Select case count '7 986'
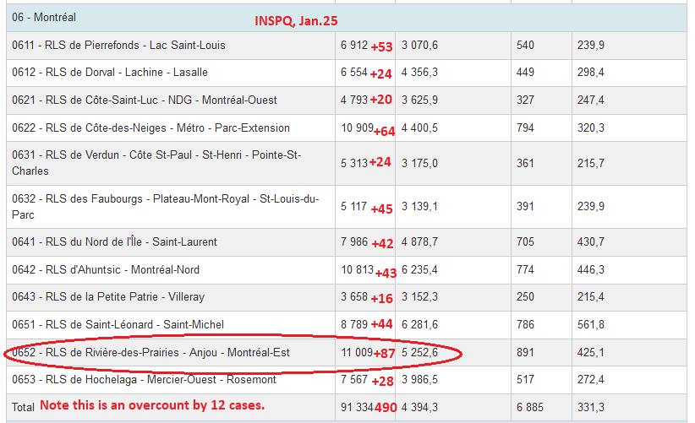Viewport: 695px width, 423px height. 354,241
